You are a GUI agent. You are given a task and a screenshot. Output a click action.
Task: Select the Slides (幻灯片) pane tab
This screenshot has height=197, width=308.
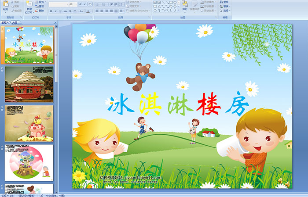coord(5,22)
